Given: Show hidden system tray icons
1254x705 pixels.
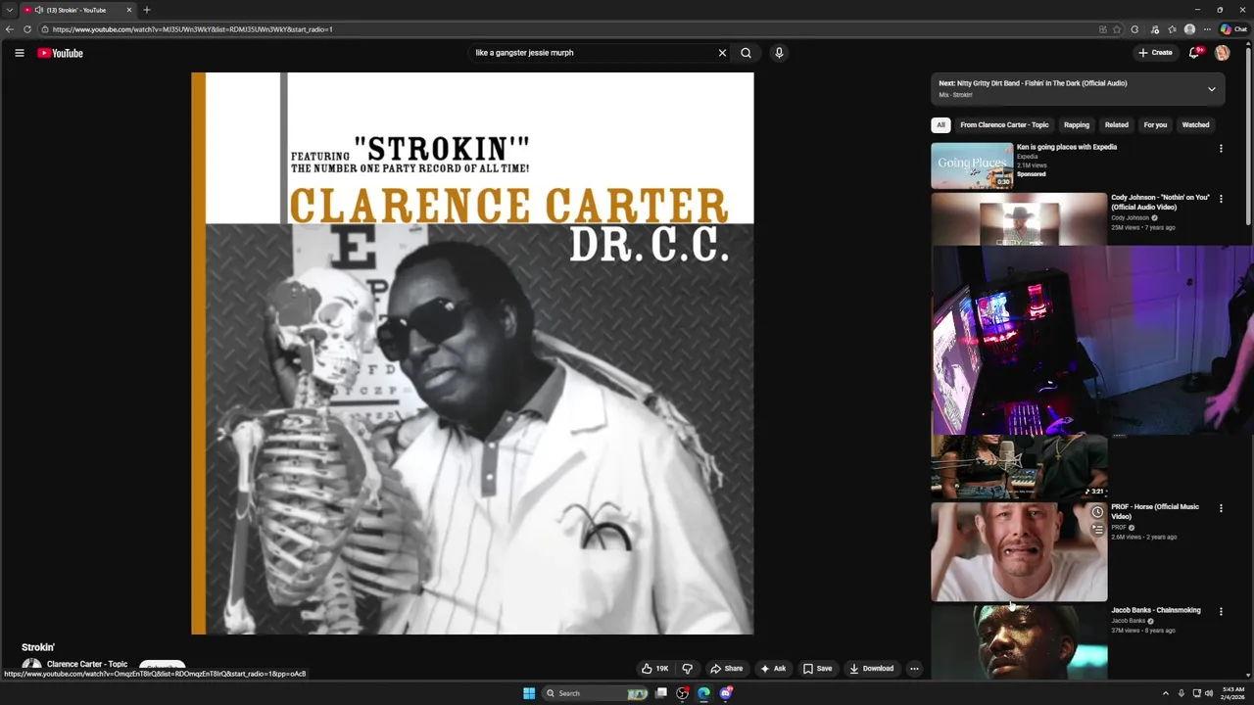Looking at the screenshot, I should click(x=1164, y=693).
